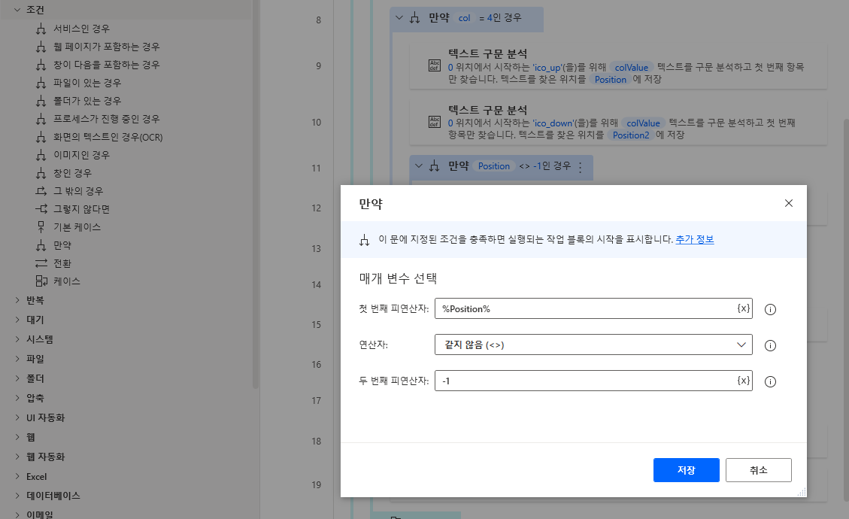Click the branch icon of the col = 4 condition

[x=415, y=18]
